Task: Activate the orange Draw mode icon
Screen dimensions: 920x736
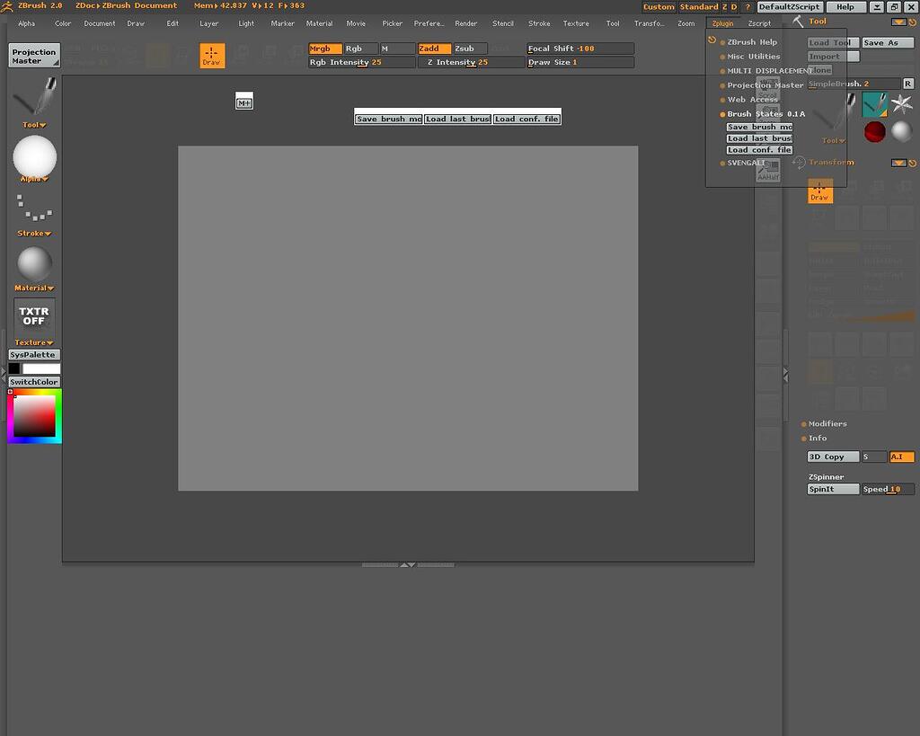Action: [212, 55]
